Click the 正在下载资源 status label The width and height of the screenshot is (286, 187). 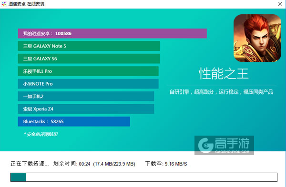tap(30, 164)
